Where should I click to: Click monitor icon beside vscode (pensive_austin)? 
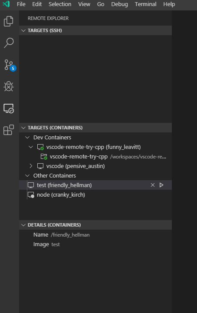coord(40,166)
